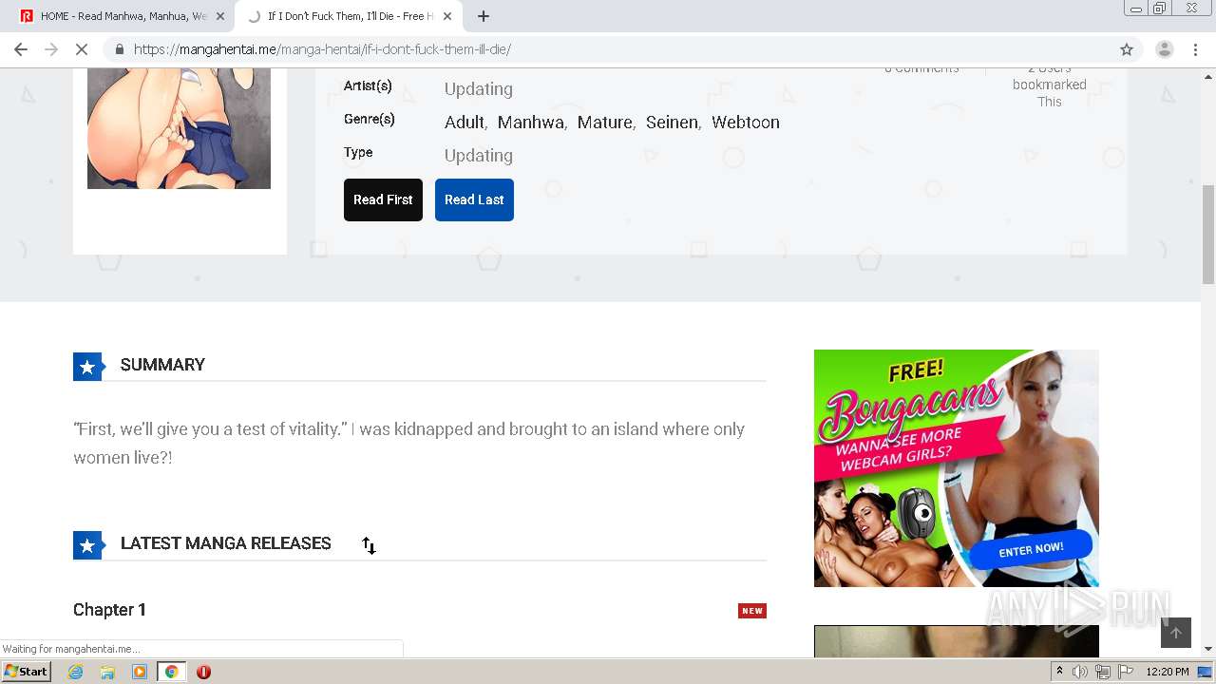Jump to page top with arrow button

[1175, 633]
